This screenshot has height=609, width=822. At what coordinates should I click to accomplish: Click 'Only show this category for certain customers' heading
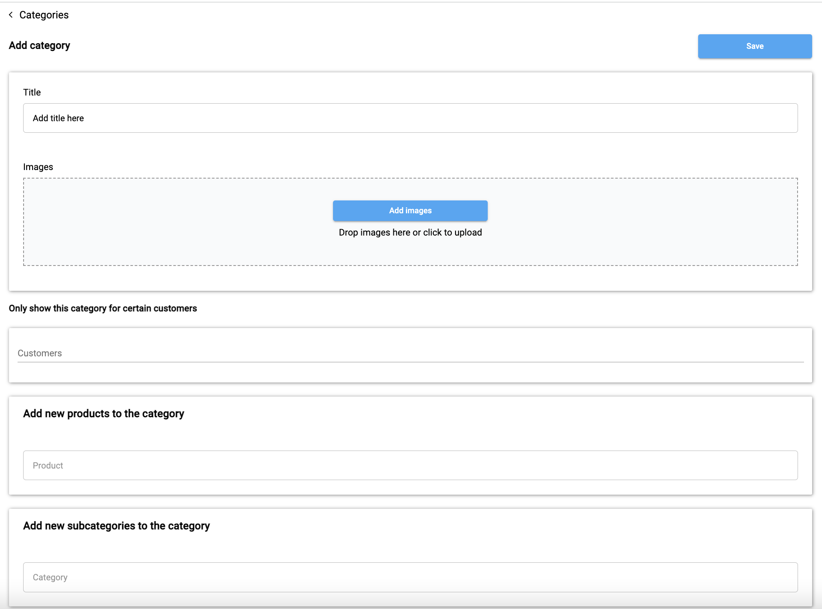(103, 308)
